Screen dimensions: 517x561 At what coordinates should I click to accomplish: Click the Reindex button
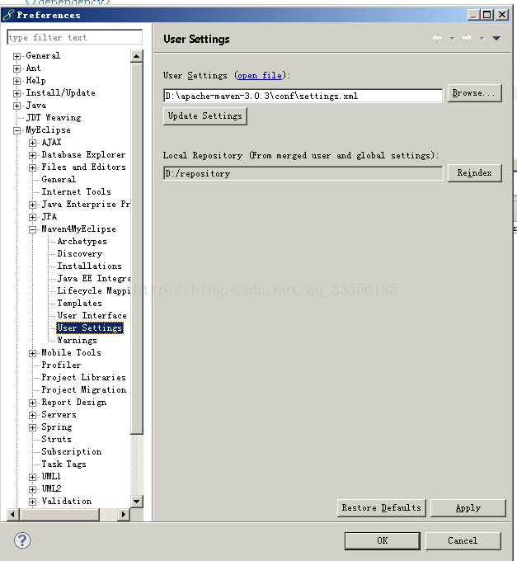pos(475,173)
